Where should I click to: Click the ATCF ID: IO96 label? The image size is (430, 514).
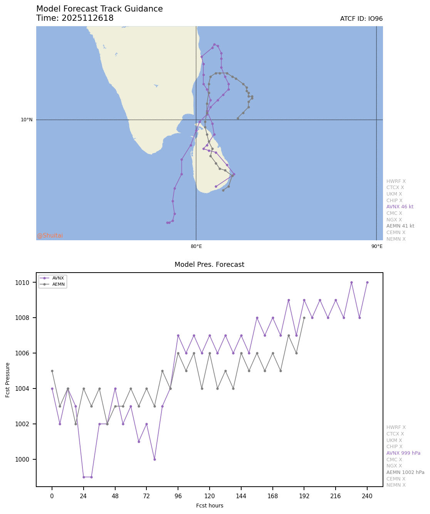click(x=361, y=19)
